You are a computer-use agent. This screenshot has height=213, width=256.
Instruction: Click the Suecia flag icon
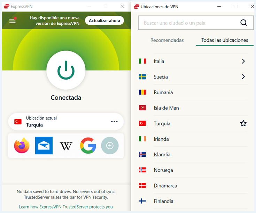coord(142,77)
